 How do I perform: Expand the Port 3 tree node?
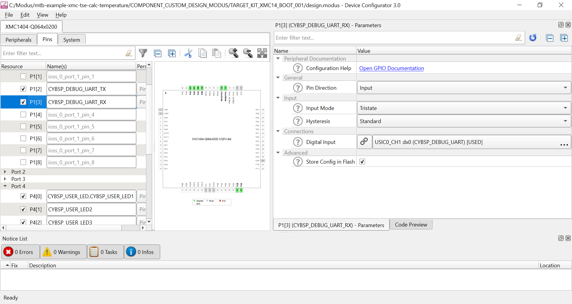[5, 179]
